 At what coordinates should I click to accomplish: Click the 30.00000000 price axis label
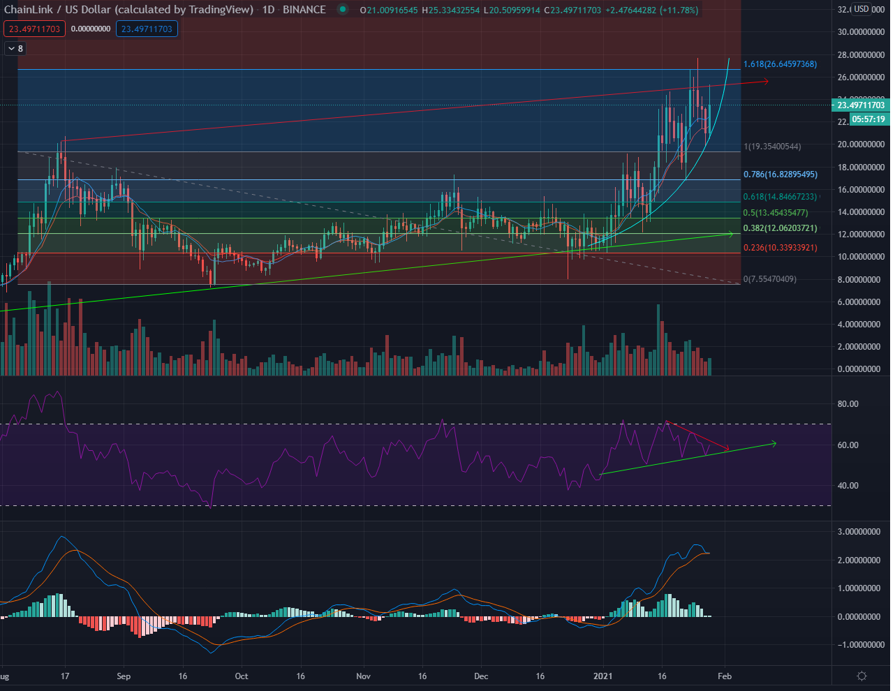click(859, 32)
